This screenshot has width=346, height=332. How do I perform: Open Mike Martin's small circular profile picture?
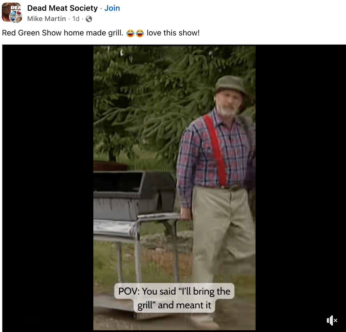[16, 17]
